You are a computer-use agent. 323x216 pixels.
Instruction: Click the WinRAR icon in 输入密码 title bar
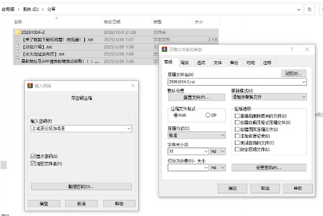click(x=30, y=86)
